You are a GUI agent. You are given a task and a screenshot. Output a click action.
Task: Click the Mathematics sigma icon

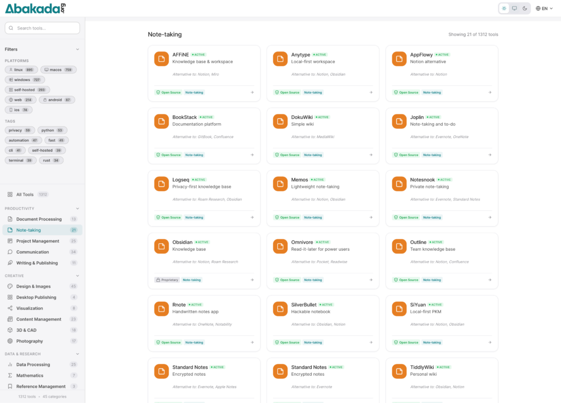[10, 376]
